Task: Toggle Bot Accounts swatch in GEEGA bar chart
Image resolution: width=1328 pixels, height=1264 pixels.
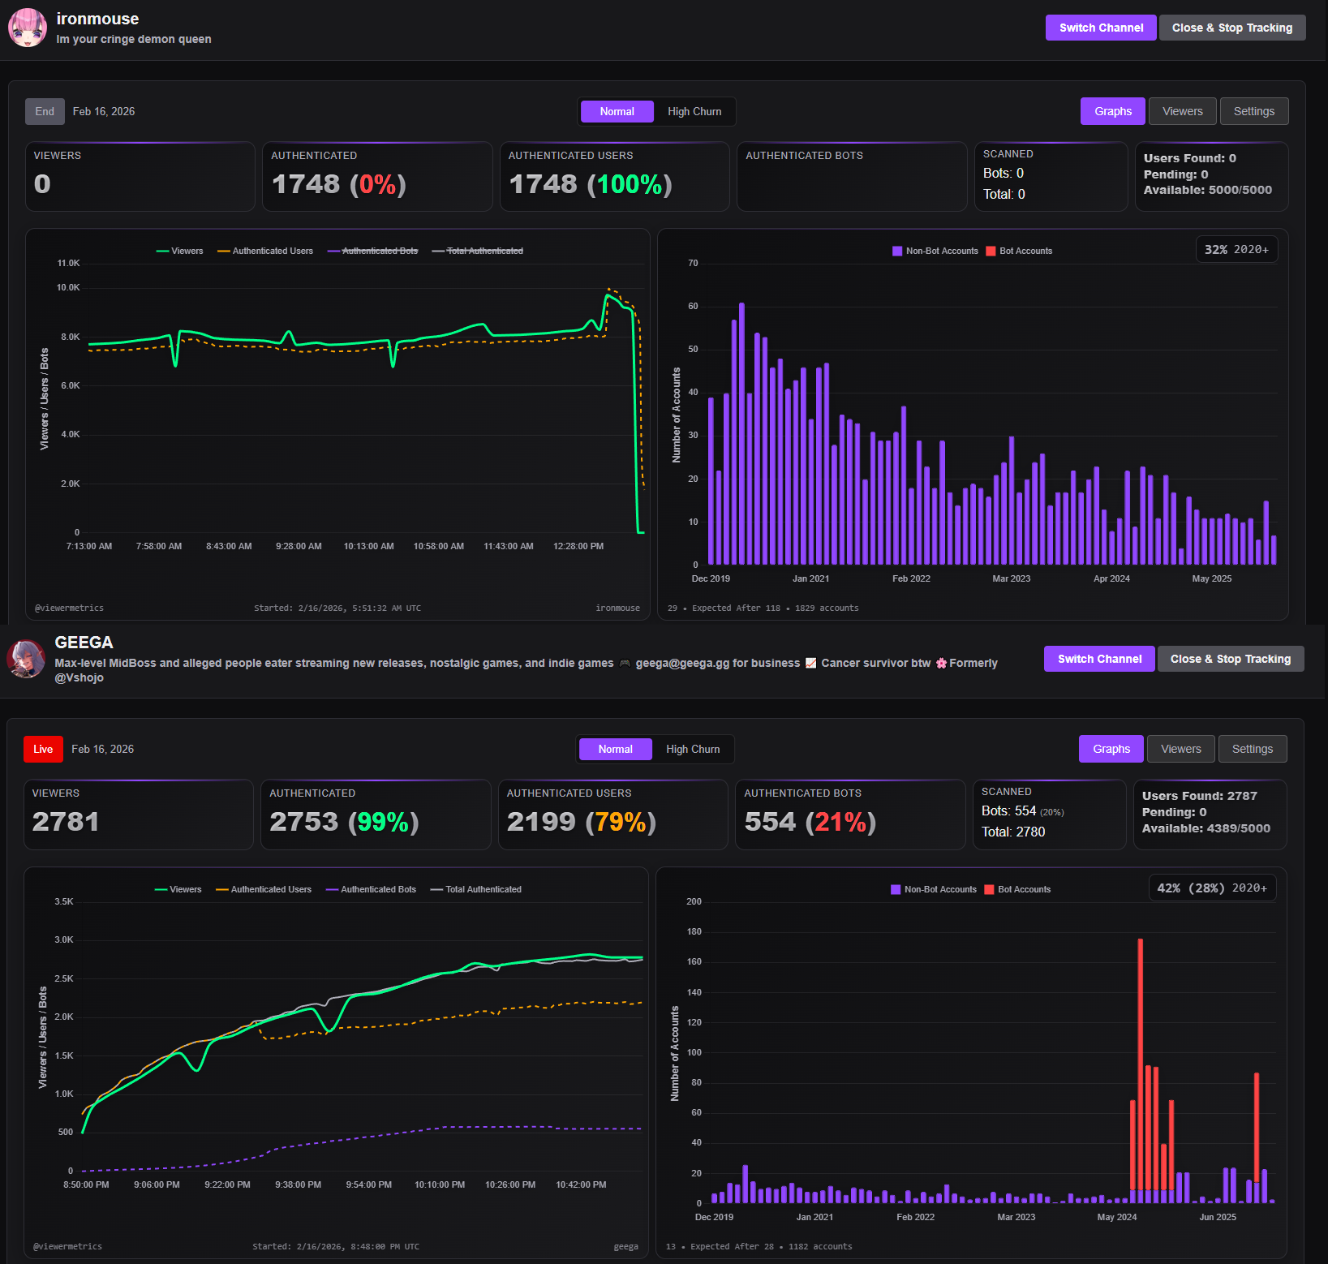Action: [989, 889]
